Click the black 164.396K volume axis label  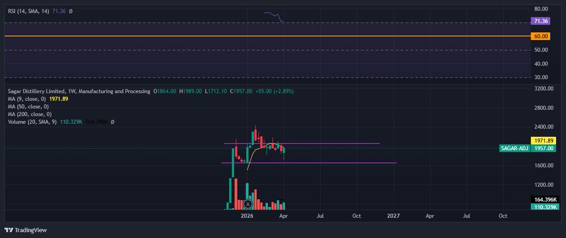[544, 200]
